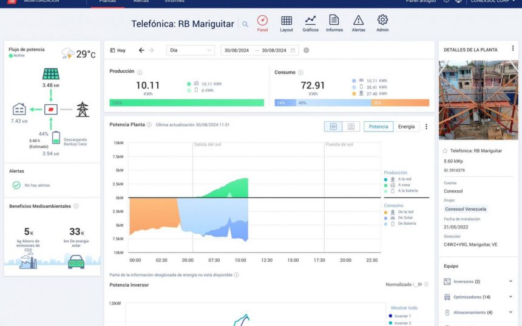
Task: Click Potencia Planta info icon
Action: pos(149,125)
